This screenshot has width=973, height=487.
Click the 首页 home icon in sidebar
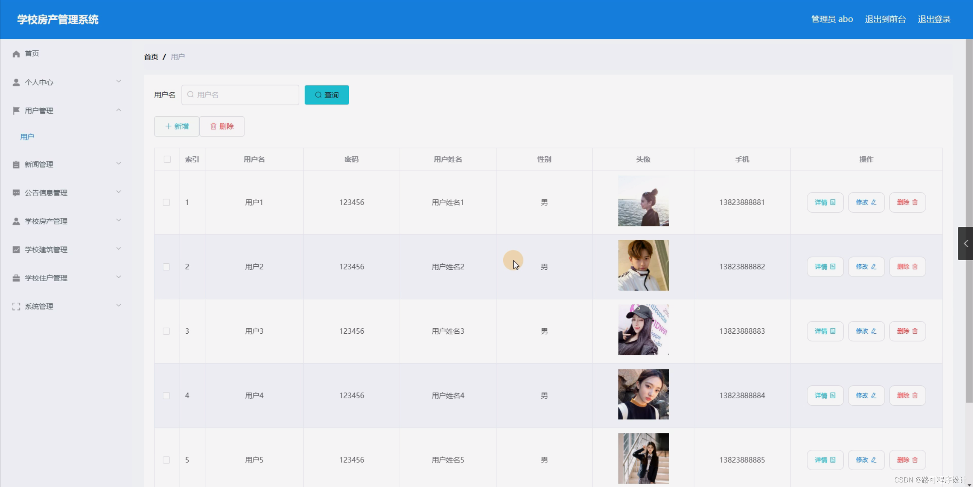(x=16, y=54)
